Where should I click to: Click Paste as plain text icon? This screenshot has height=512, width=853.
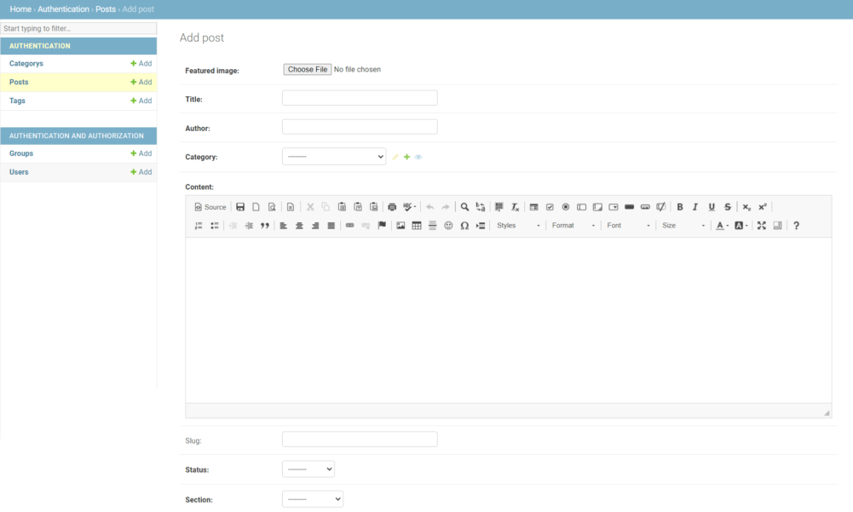[x=357, y=207]
